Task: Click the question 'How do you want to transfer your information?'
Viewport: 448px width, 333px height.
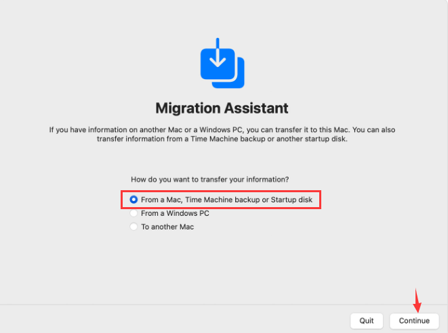Action: coord(209,179)
